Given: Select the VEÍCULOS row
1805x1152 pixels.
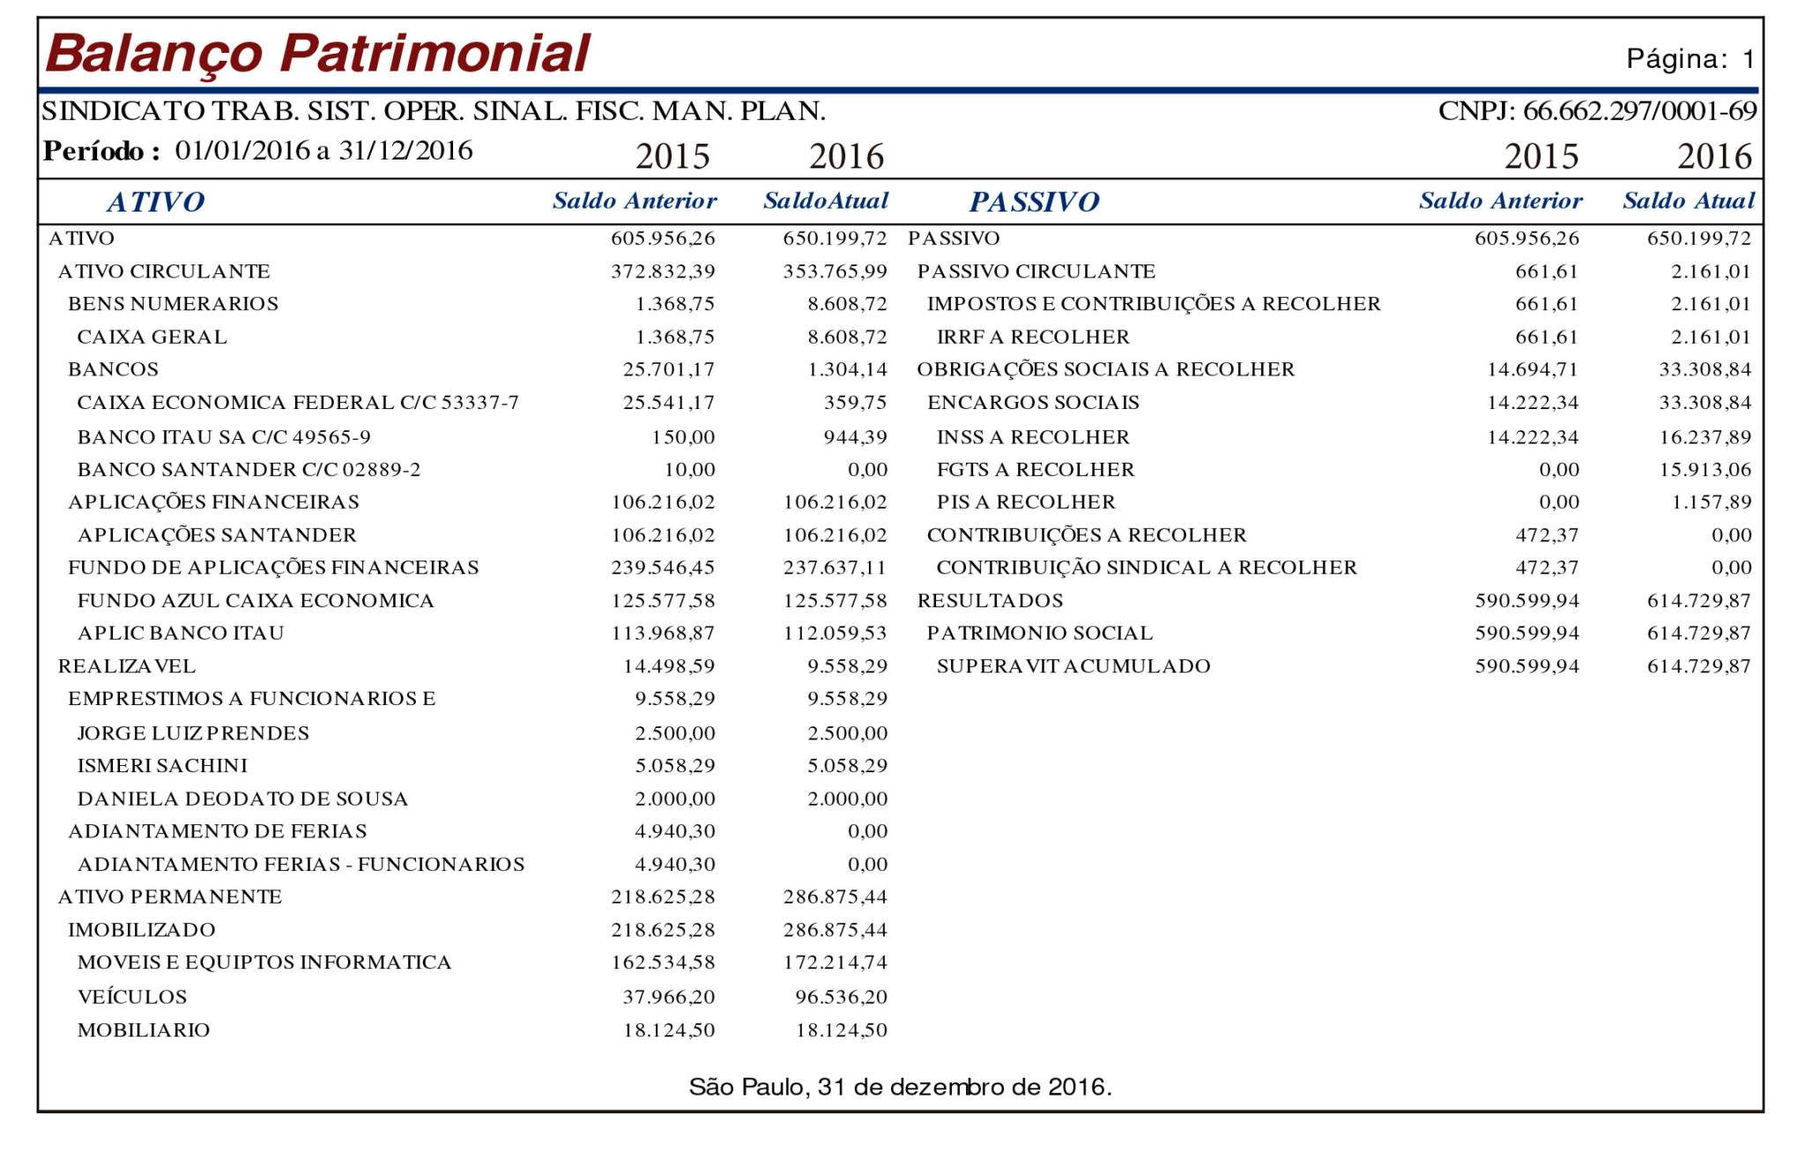Looking at the screenshot, I should pyautogui.click(x=132, y=997).
